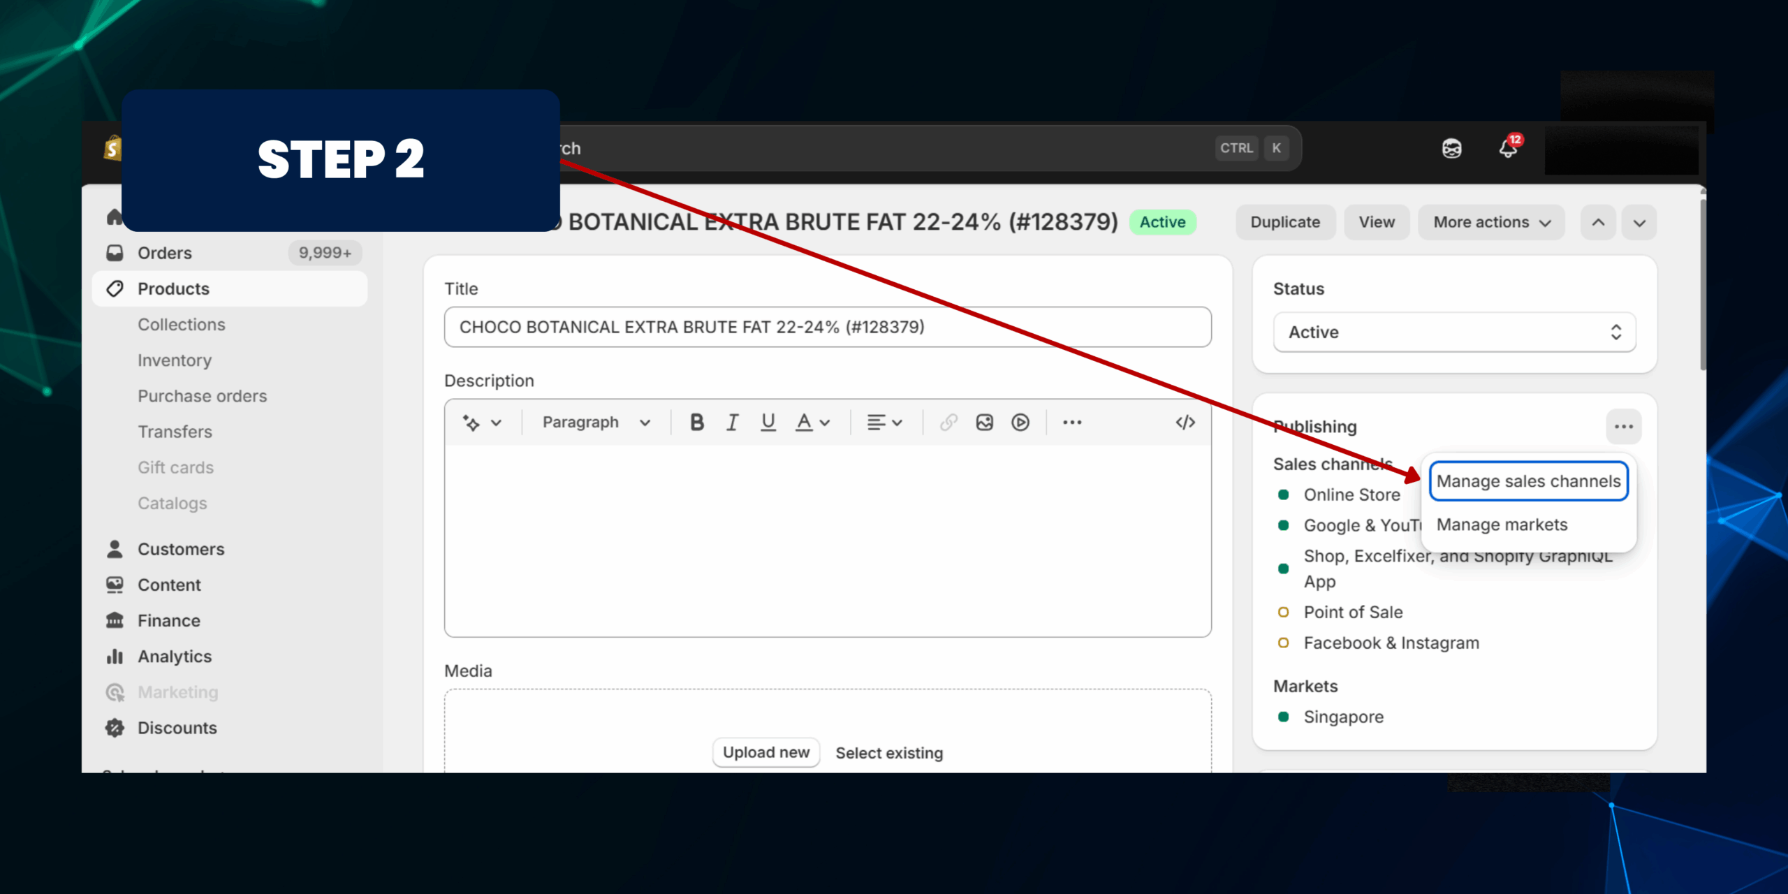Apply underline formatting in description toolbar
1788x894 pixels.
point(768,423)
